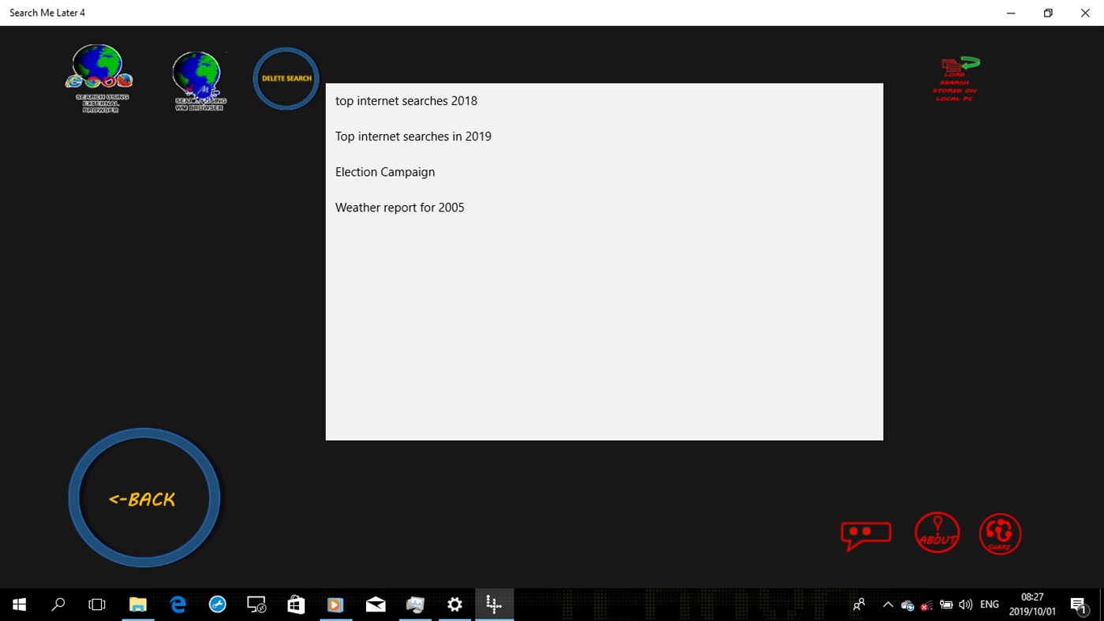Open File Explorer from the taskbar
The width and height of the screenshot is (1104, 621).
[137, 604]
